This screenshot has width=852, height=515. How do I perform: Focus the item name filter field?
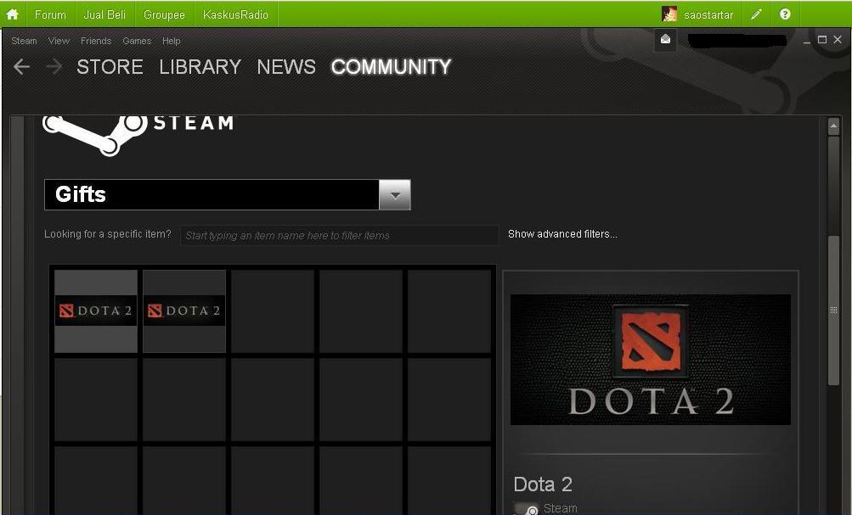click(x=340, y=235)
